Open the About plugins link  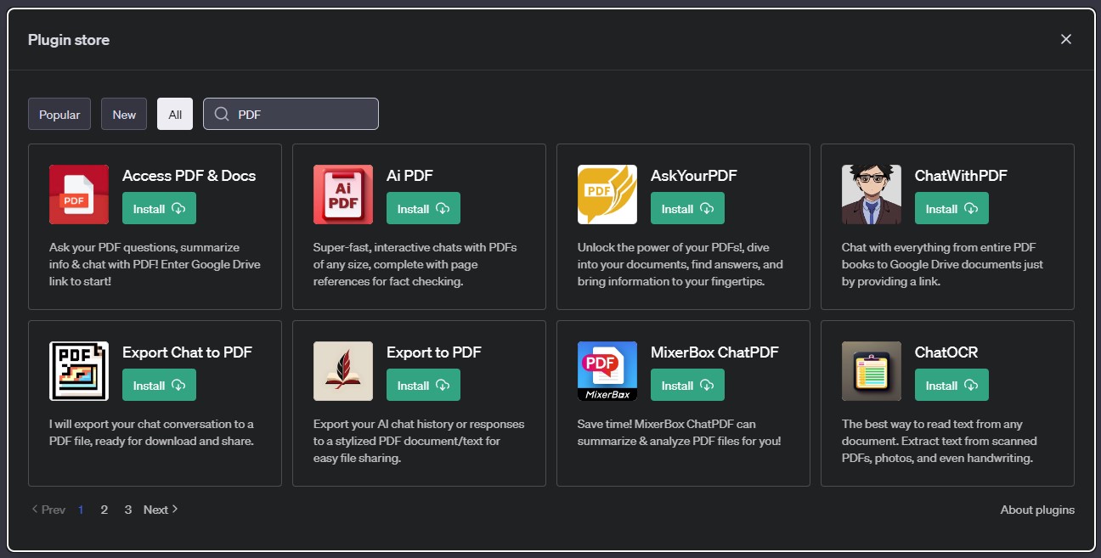pos(1037,510)
